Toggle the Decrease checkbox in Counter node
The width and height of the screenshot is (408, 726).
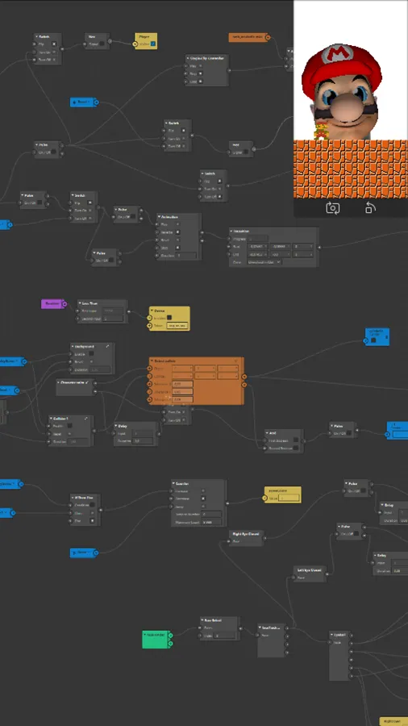pyautogui.click(x=203, y=499)
